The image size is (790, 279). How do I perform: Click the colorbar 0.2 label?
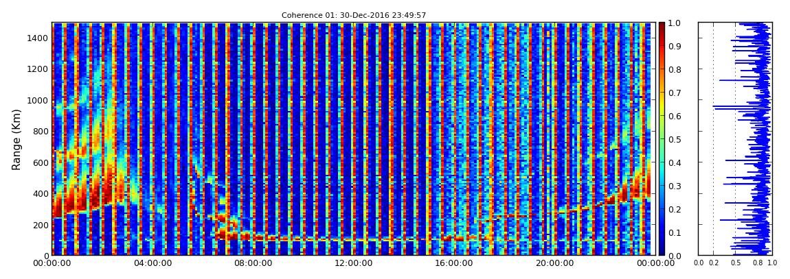pos(676,209)
